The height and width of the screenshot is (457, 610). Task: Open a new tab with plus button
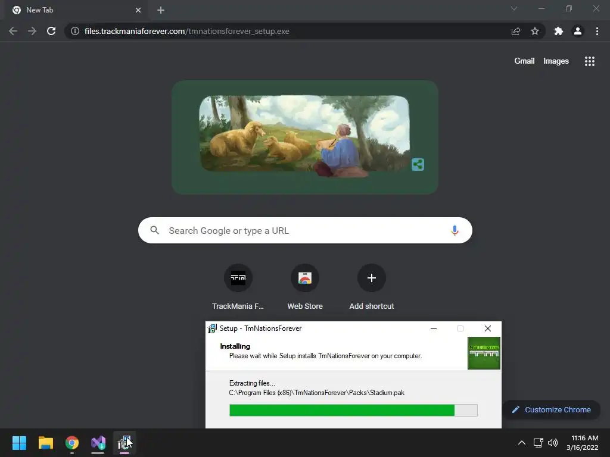point(161,10)
